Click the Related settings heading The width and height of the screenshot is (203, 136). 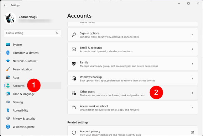coord(78,122)
